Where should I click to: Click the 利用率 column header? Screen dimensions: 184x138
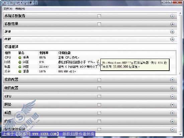[x=44, y=53]
